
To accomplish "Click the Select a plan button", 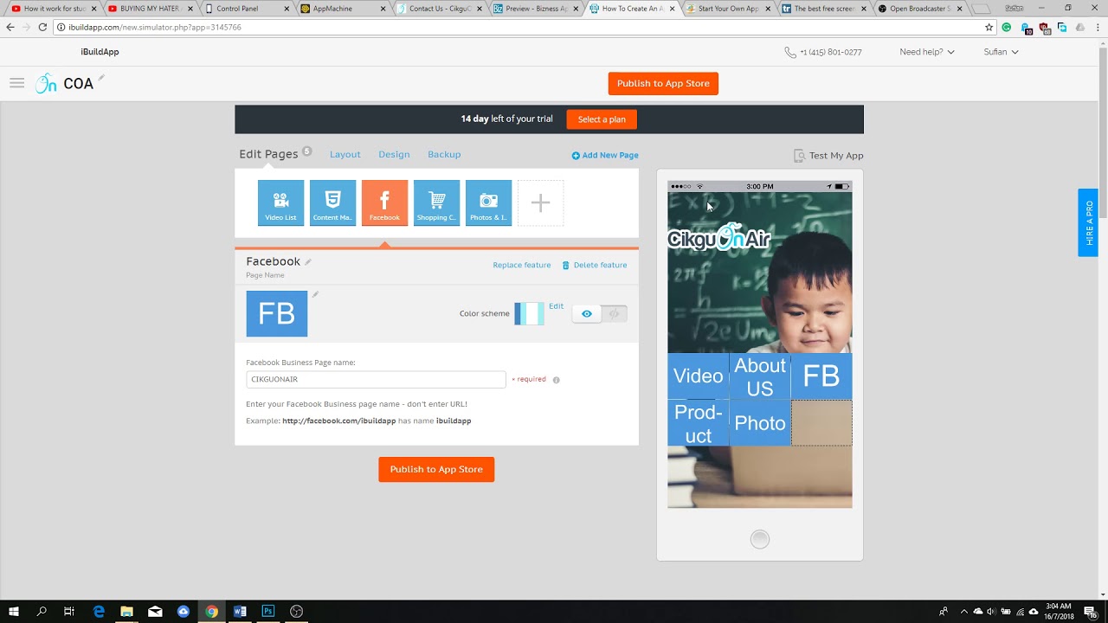I will (x=602, y=119).
